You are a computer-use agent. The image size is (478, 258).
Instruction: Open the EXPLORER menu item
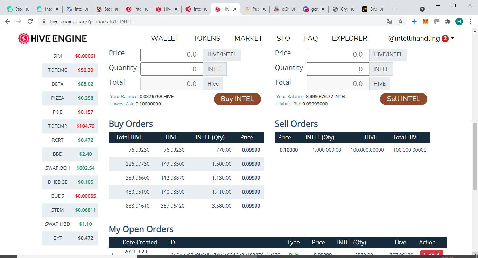tap(350, 38)
